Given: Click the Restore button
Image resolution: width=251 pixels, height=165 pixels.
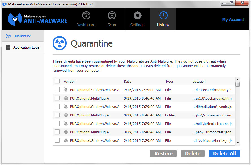Looking at the screenshot, I should point(163,153).
